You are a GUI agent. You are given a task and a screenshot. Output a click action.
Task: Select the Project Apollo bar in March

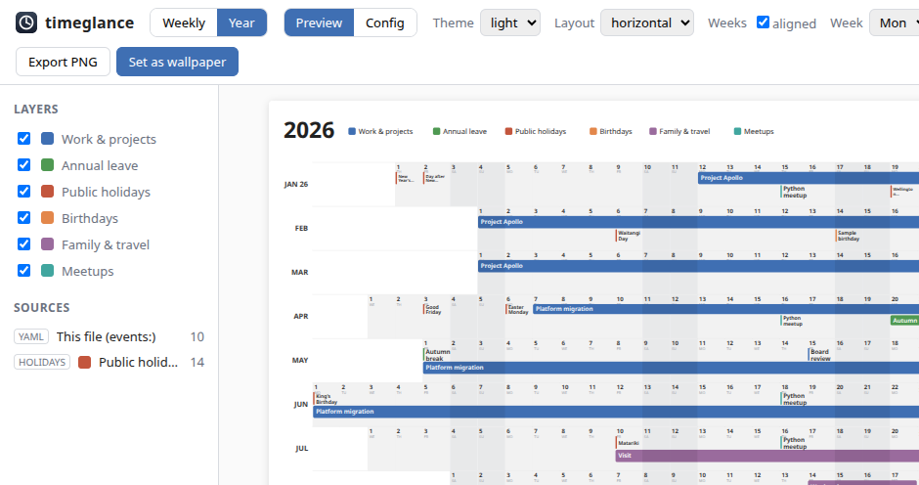pyautogui.click(x=698, y=266)
